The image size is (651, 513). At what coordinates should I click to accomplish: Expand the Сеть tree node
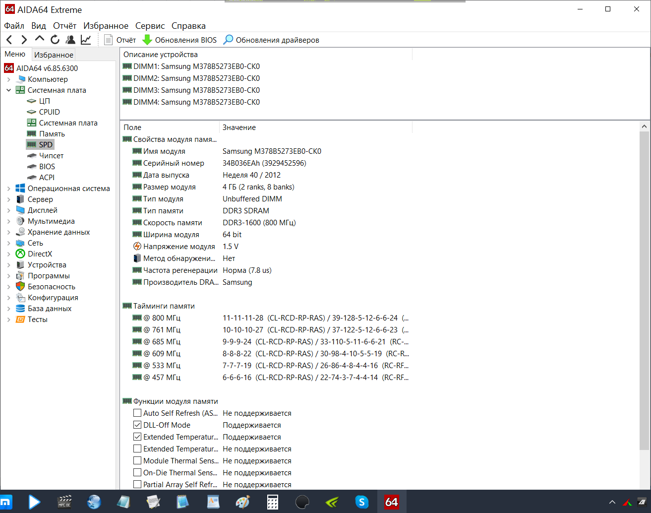coord(8,243)
